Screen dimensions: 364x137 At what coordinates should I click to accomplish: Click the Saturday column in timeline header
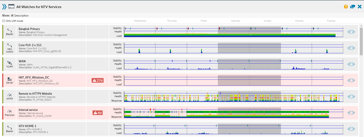point(236,21)
